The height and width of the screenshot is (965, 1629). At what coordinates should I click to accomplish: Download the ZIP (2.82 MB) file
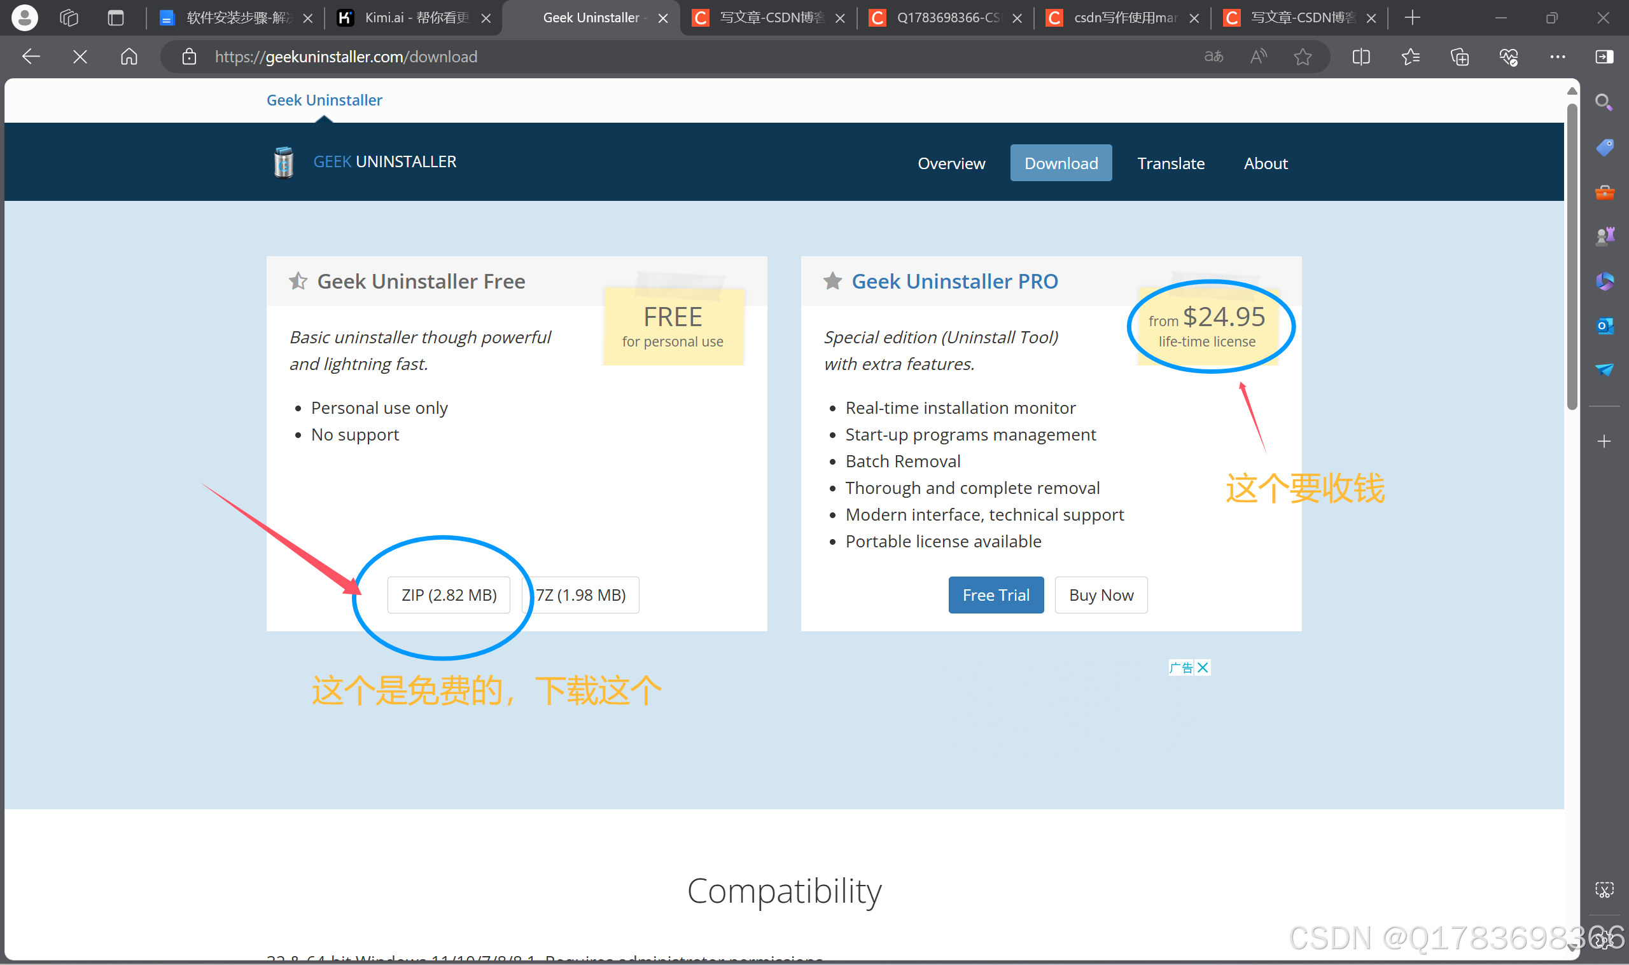(449, 595)
